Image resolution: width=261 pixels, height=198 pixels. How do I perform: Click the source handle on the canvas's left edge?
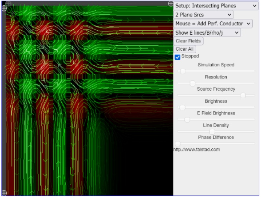pos(4,8)
